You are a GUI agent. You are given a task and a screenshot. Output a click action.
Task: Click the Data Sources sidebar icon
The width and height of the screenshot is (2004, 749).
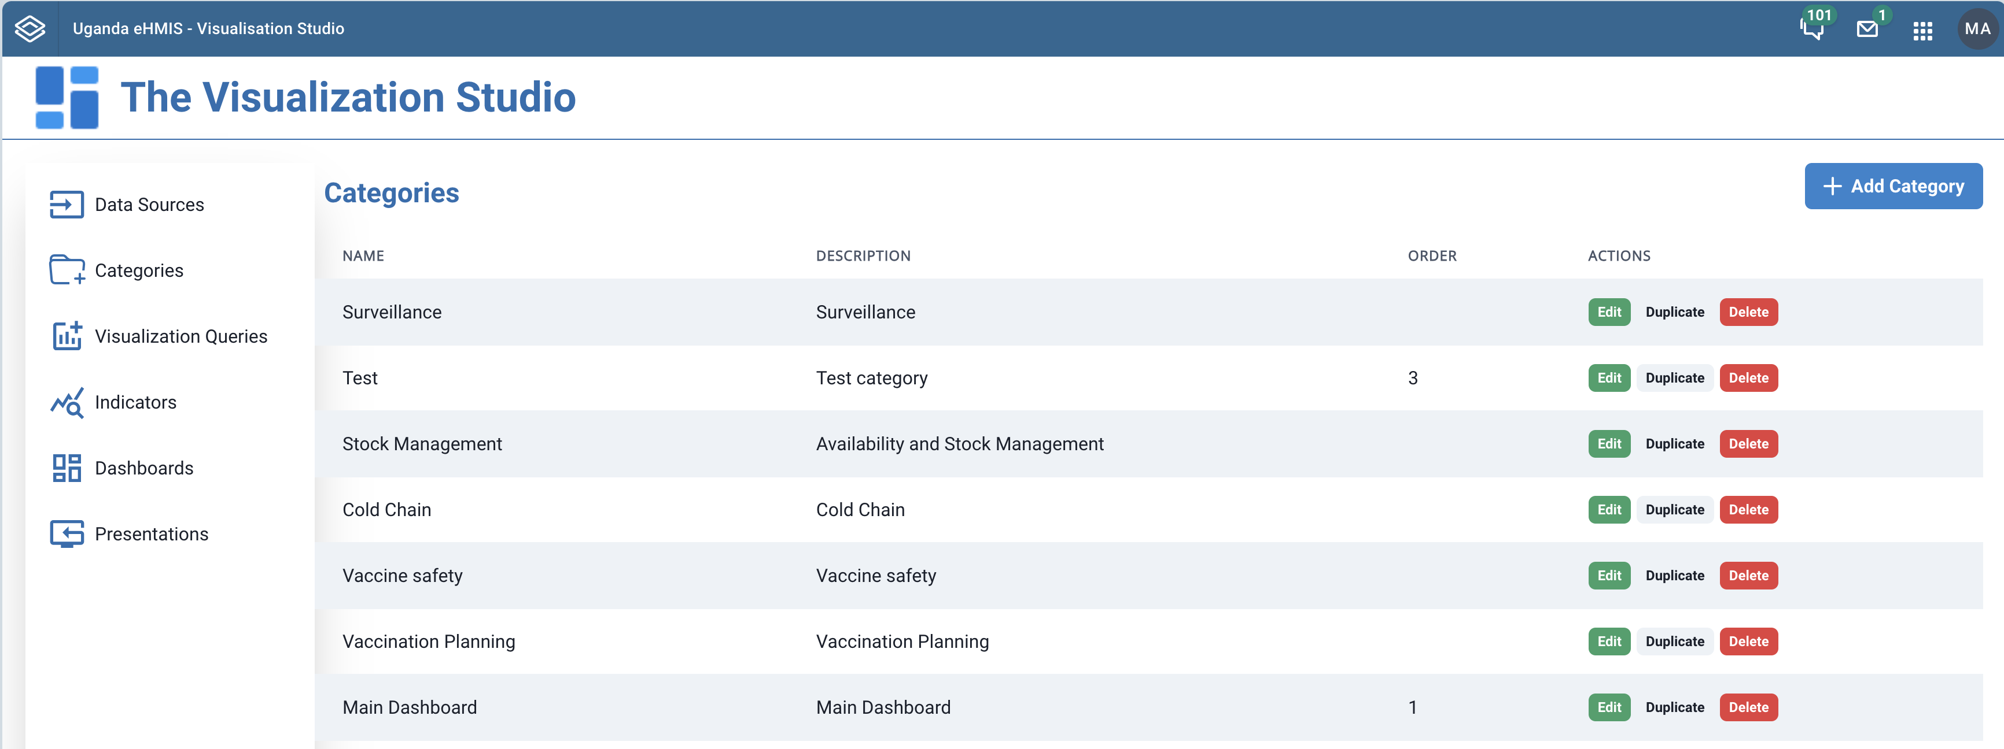(67, 205)
